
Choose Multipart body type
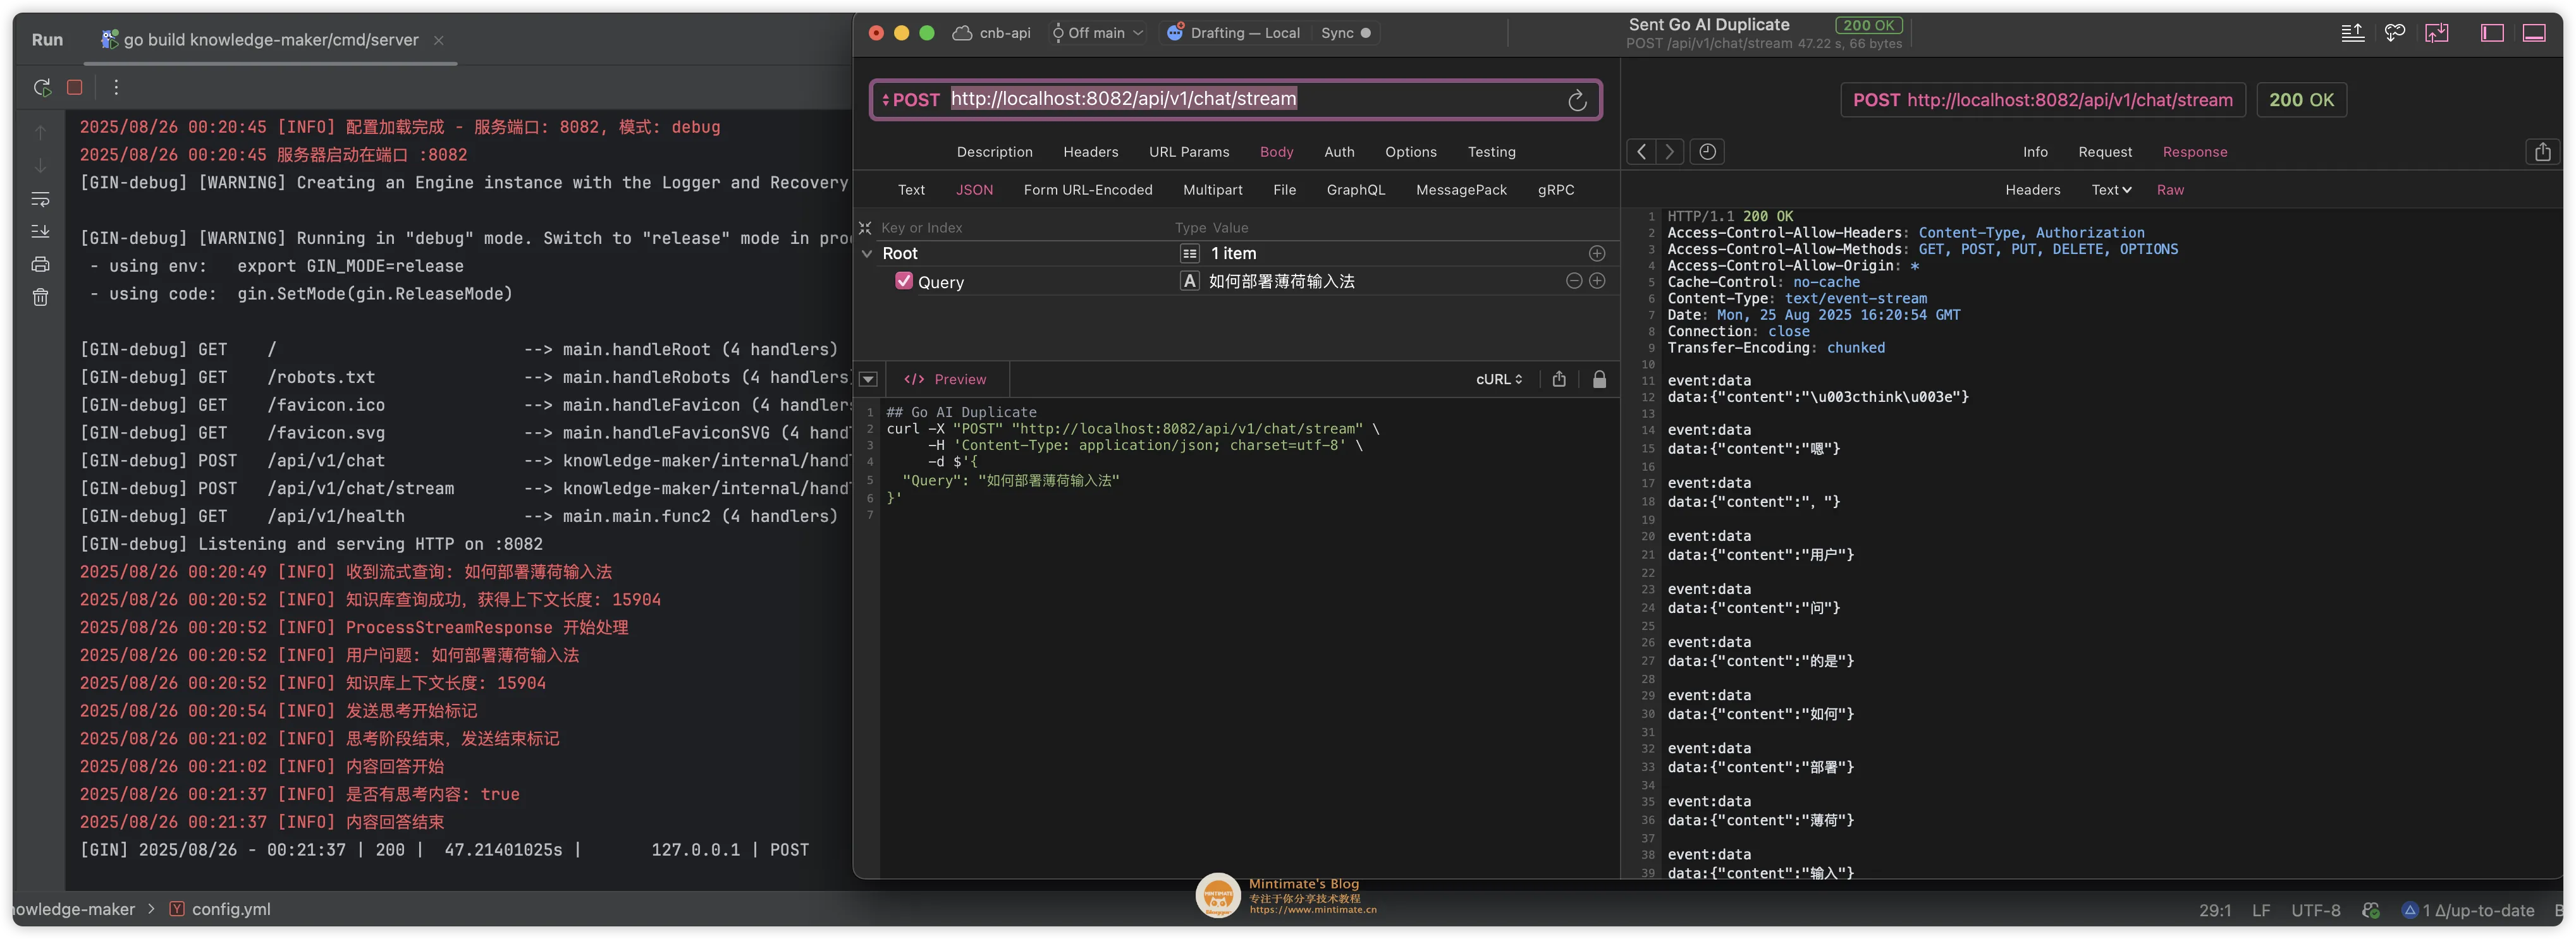point(1212,190)
